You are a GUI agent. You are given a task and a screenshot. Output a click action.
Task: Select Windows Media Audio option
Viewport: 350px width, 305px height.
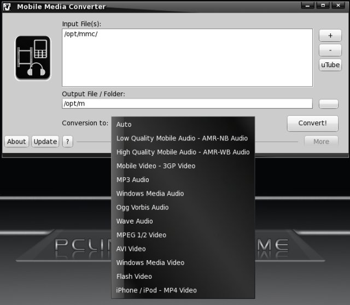tap(183, 193)
